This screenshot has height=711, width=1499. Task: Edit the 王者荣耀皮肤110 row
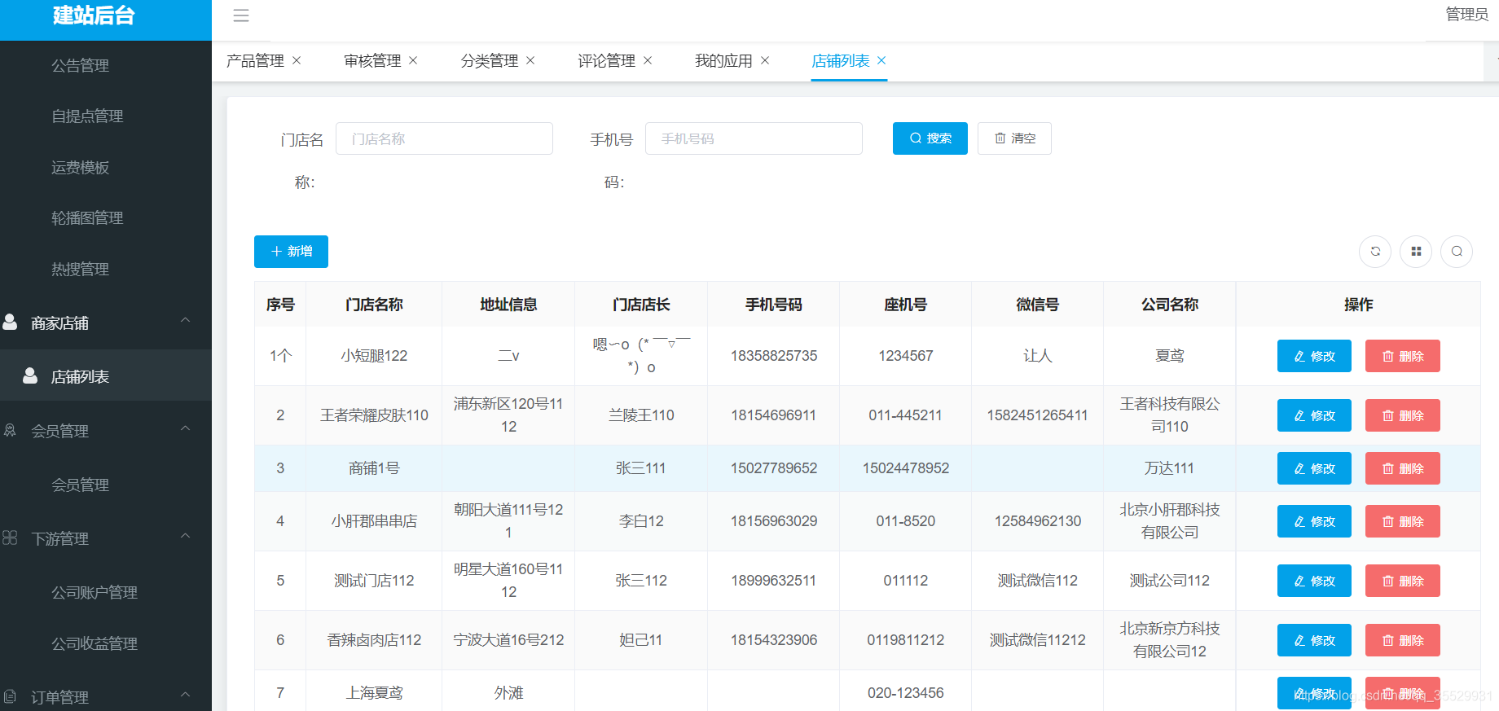pyautogui.click(x=1314, y=415)
